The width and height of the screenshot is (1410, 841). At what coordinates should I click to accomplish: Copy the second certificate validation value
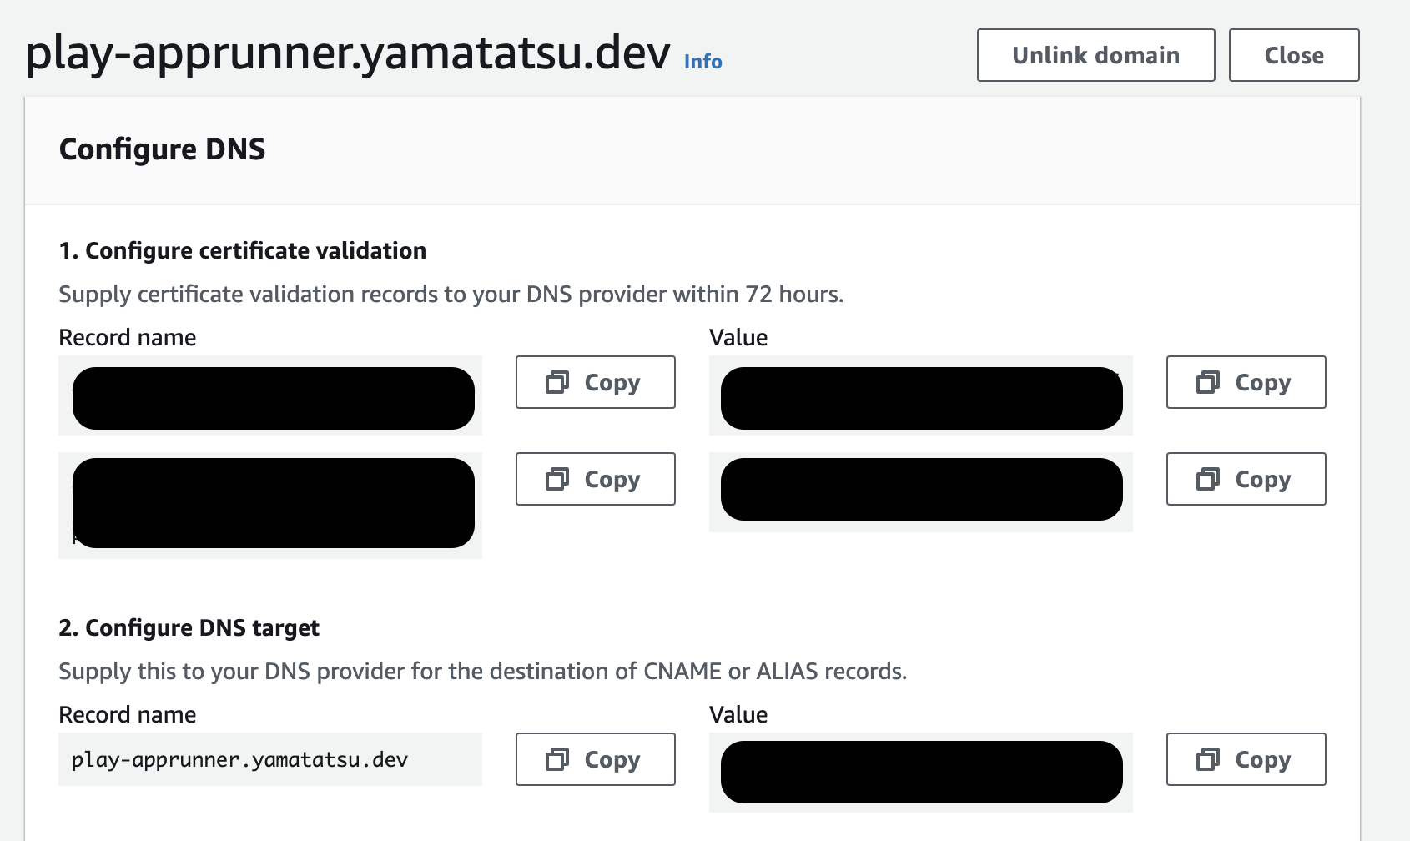[1245, 479]
